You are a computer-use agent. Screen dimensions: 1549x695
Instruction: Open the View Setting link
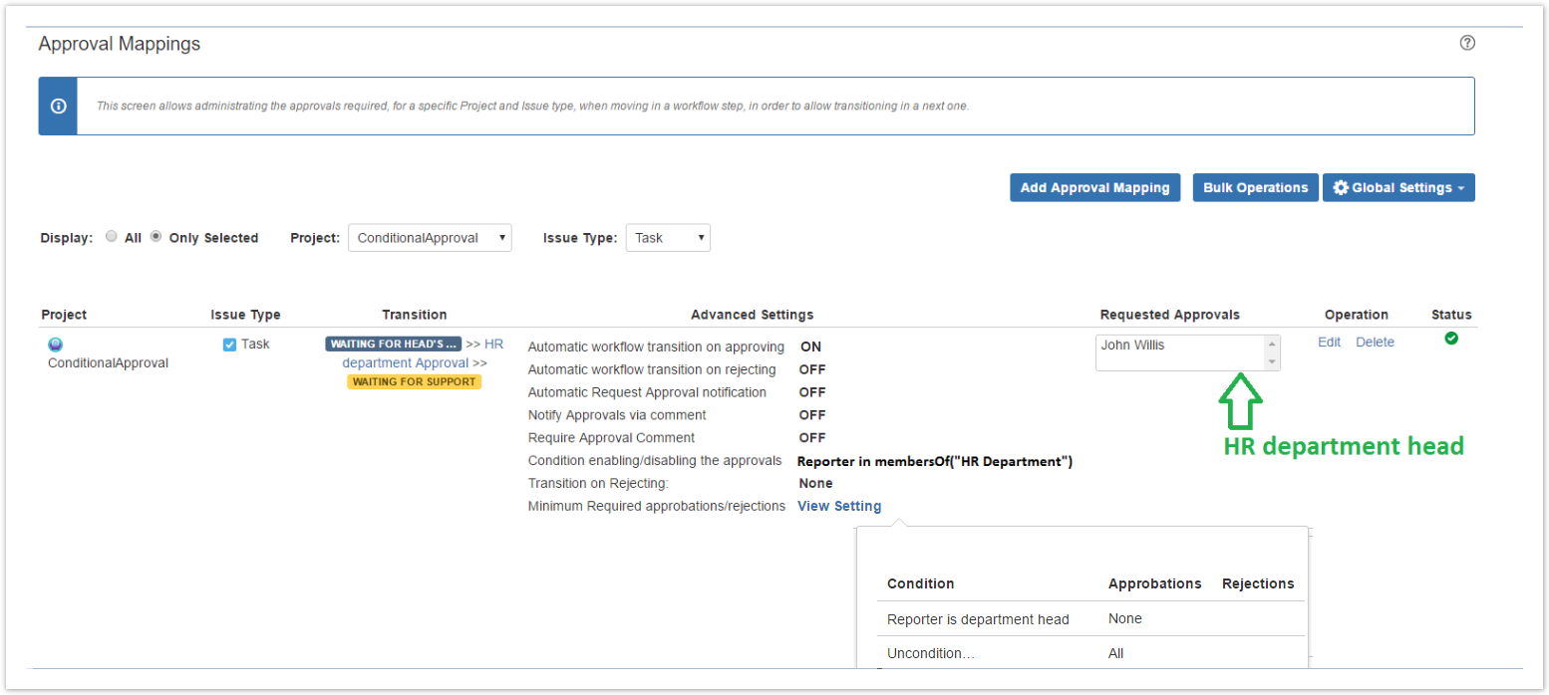pos(838,506)
